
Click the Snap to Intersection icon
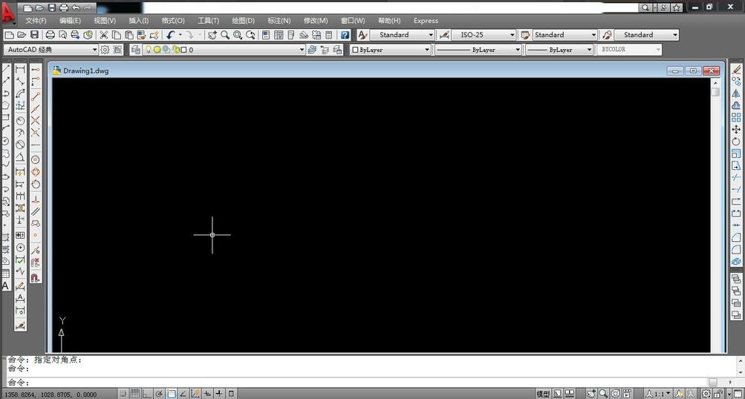pos(35,120)
